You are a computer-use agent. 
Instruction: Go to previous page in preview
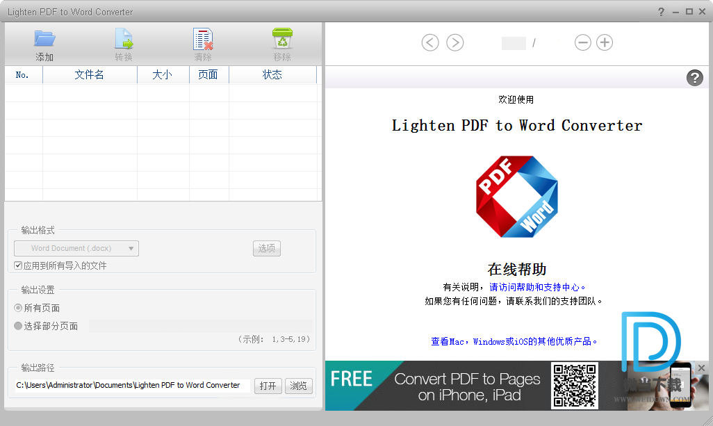(x=430, y=42)
